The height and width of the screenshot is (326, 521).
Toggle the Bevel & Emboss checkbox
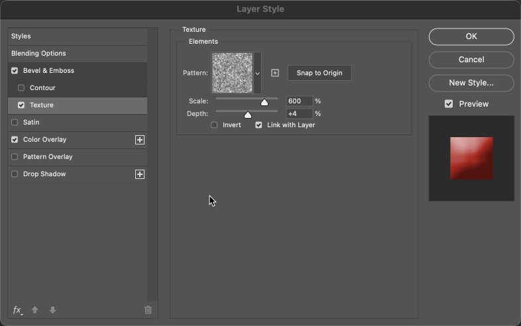click(x=15, y=70)
